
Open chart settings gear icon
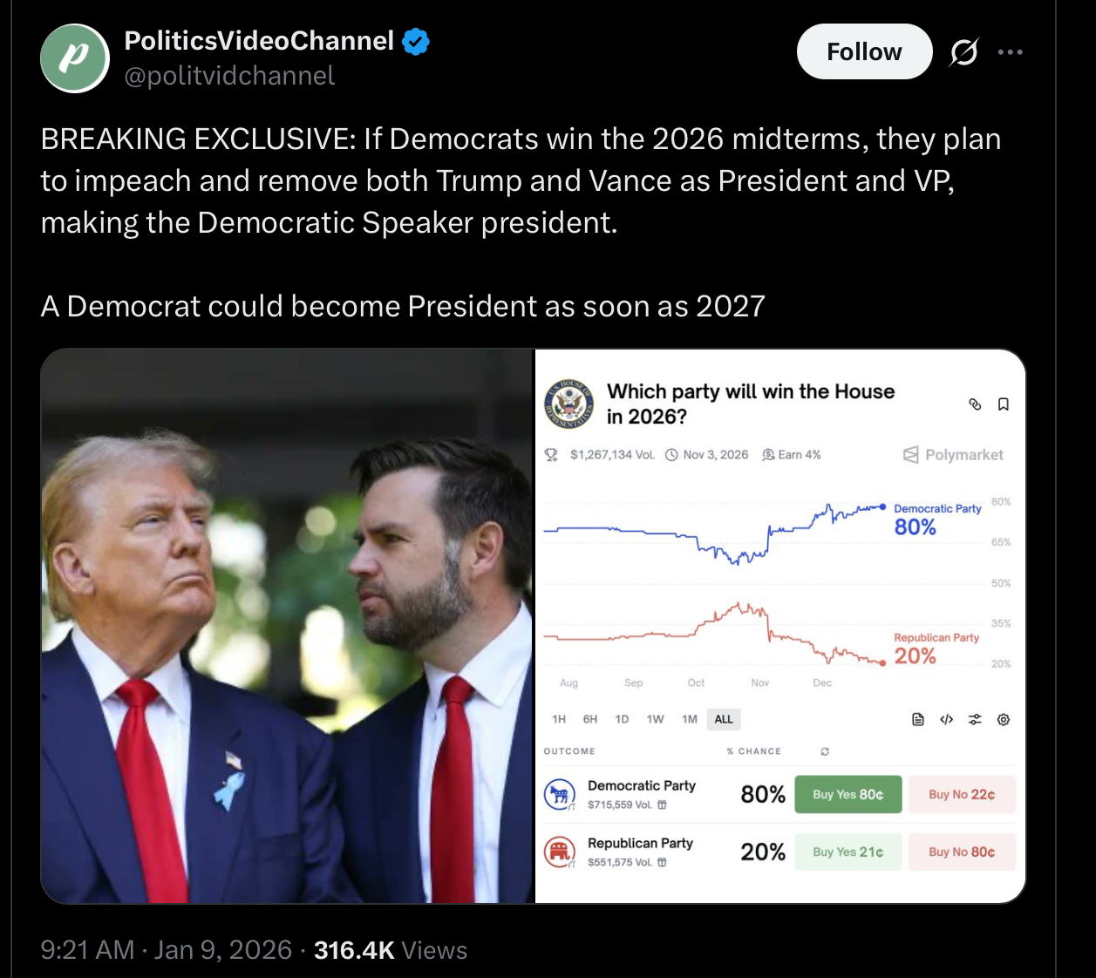(x=1004, y=720)
